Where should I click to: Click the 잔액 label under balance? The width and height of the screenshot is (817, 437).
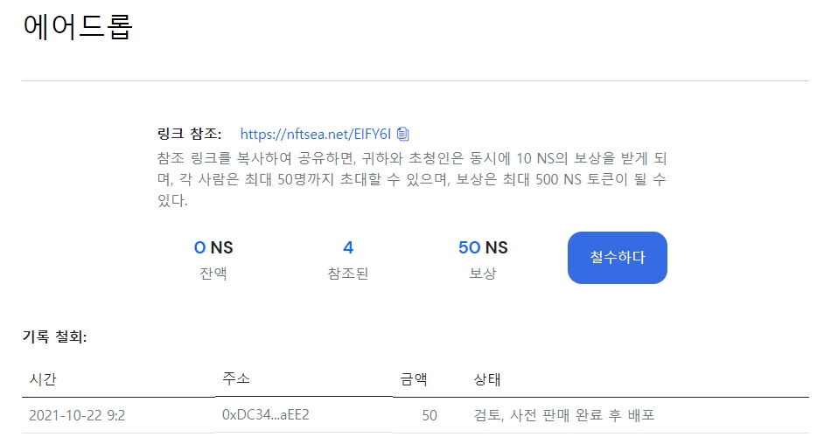tap(213, 274)
